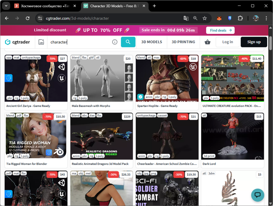Go to the cgtrader home logo

tap(17, 42)
